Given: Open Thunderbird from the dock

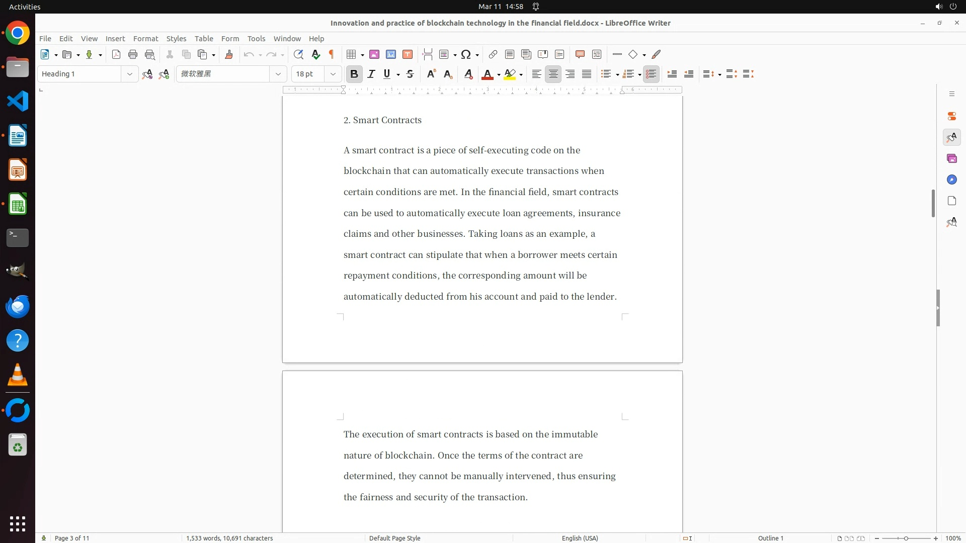Looking at the screenshot, I should pyautogui.click(x=18, y=306).
